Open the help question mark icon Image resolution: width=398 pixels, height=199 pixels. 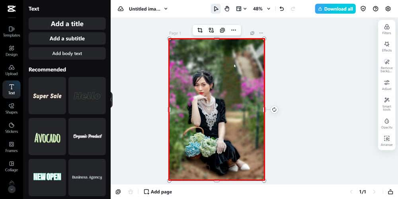click(375, 9)
